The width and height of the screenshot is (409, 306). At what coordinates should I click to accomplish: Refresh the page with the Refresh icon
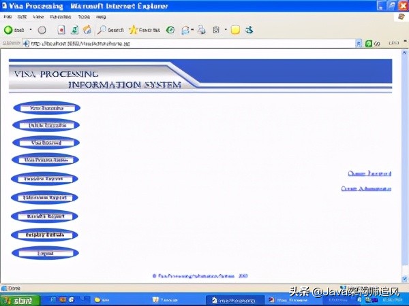74,30
